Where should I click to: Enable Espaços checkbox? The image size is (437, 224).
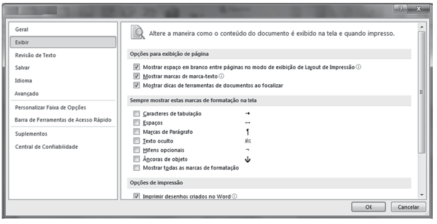click(x=136, y=122)
